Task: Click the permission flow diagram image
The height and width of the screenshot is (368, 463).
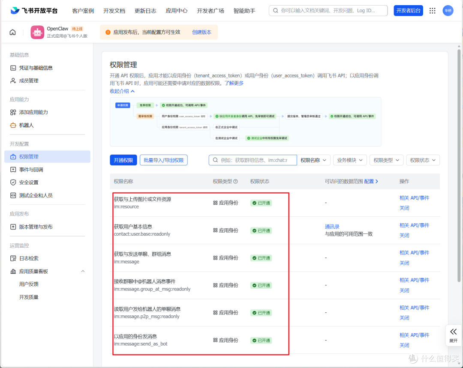Action: click(x=245, y=122)
